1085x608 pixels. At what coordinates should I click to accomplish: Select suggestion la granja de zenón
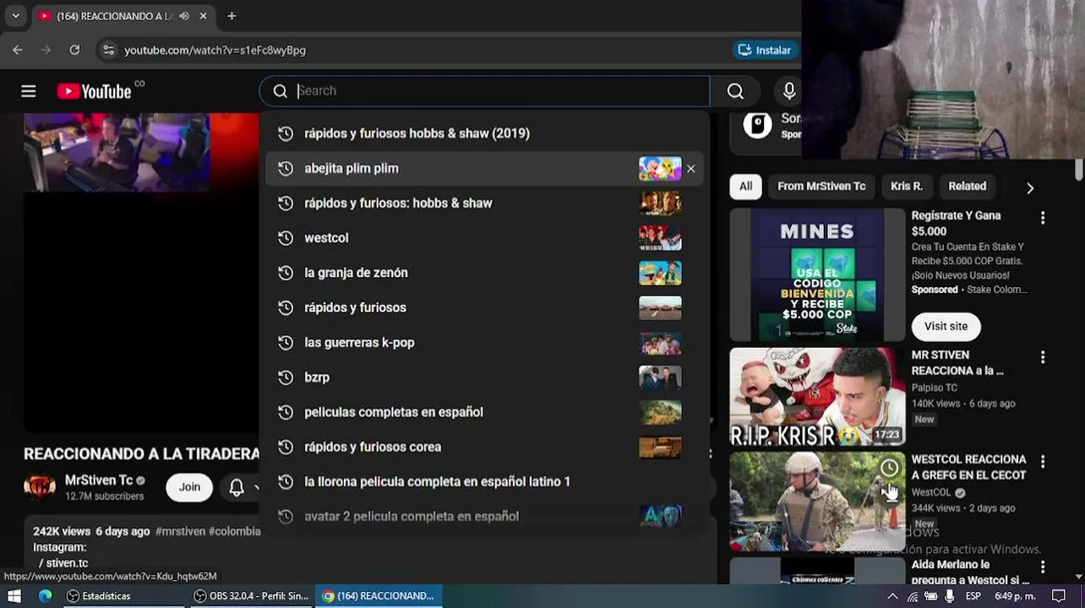[x=484, y=273]
